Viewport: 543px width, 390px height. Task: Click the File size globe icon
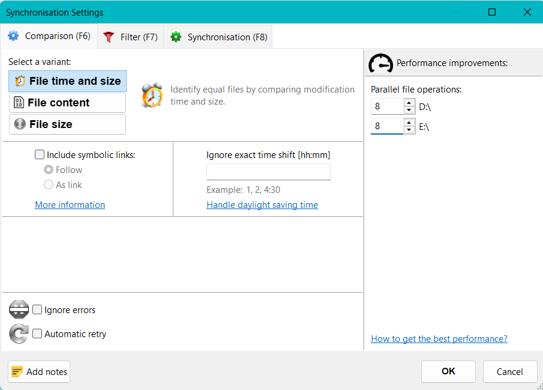(x=19, y=124)
